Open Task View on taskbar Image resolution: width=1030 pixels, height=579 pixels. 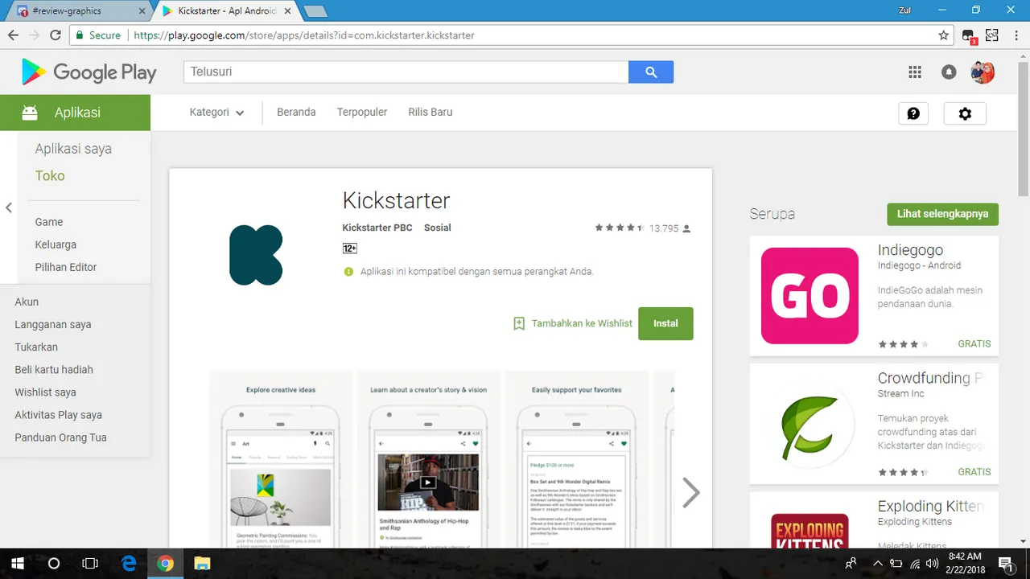[90, 564]
